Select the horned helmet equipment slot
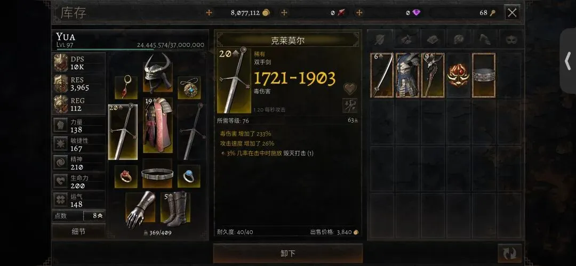 pyautogui.click(x=157, y=72)
